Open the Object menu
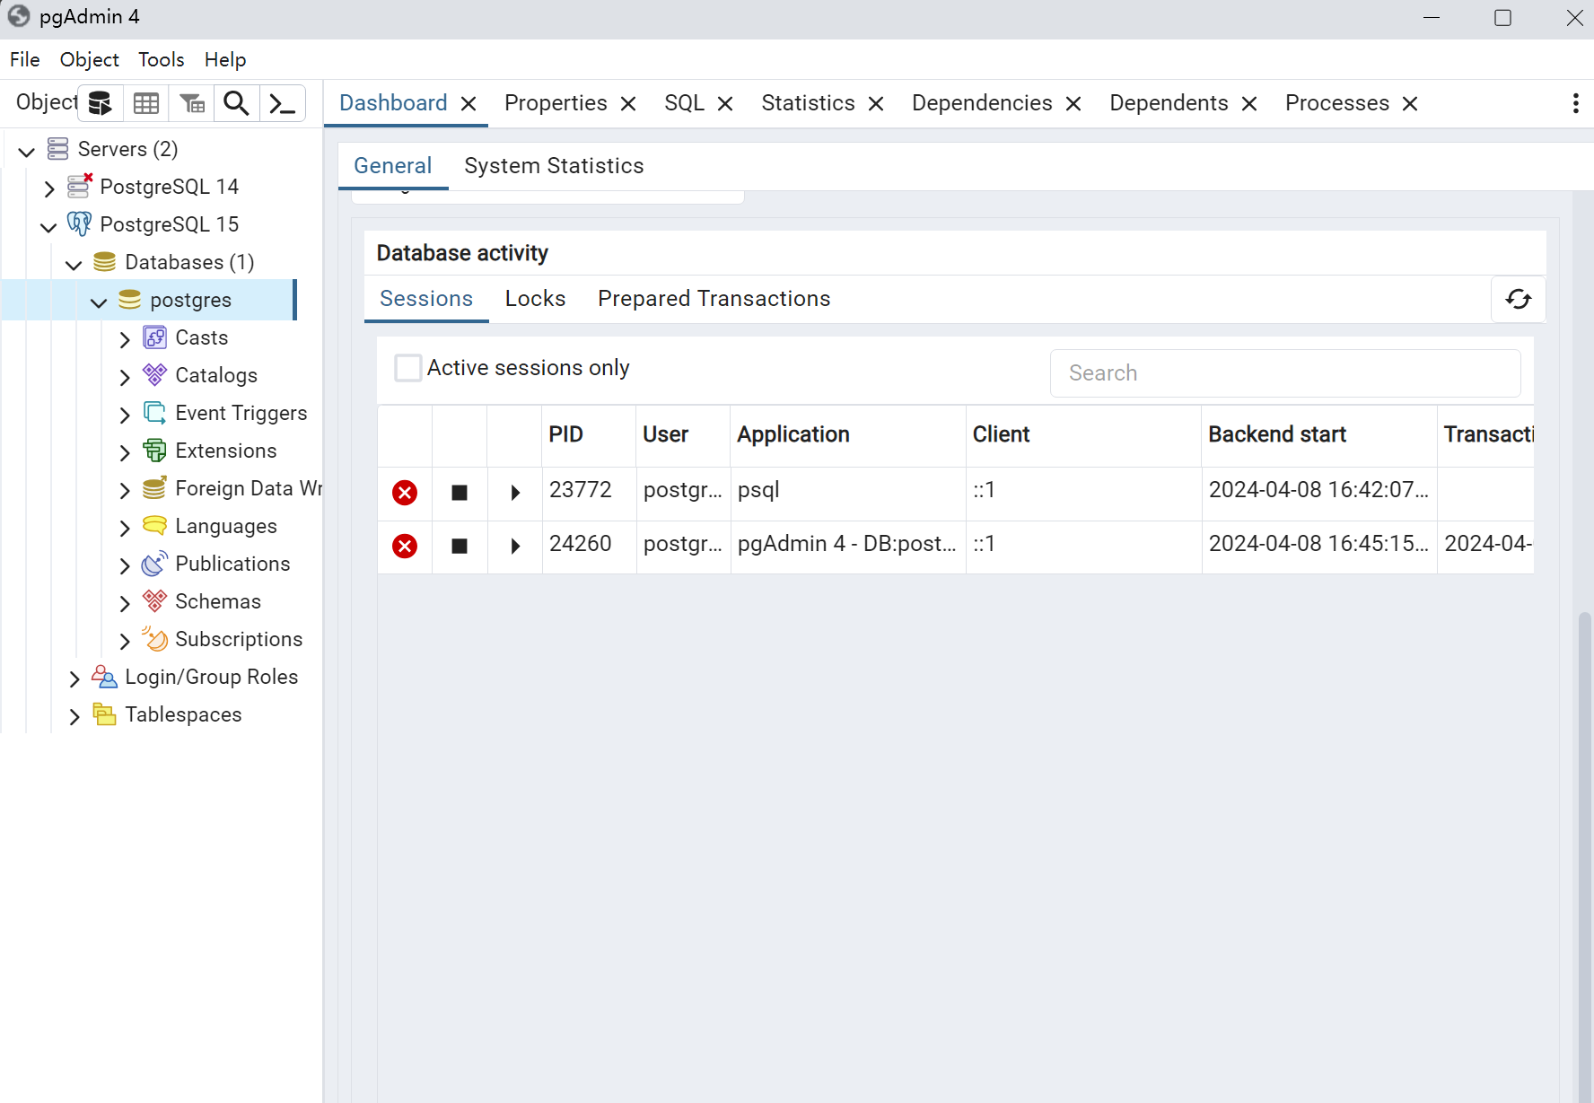This screenshot has height=1103, width=1594. (x=90, y=59)
